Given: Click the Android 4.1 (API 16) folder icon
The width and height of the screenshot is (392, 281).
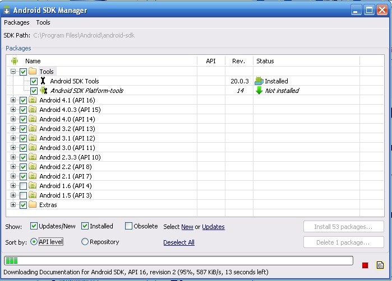Looking at the screenshot, I should (33, 100).
